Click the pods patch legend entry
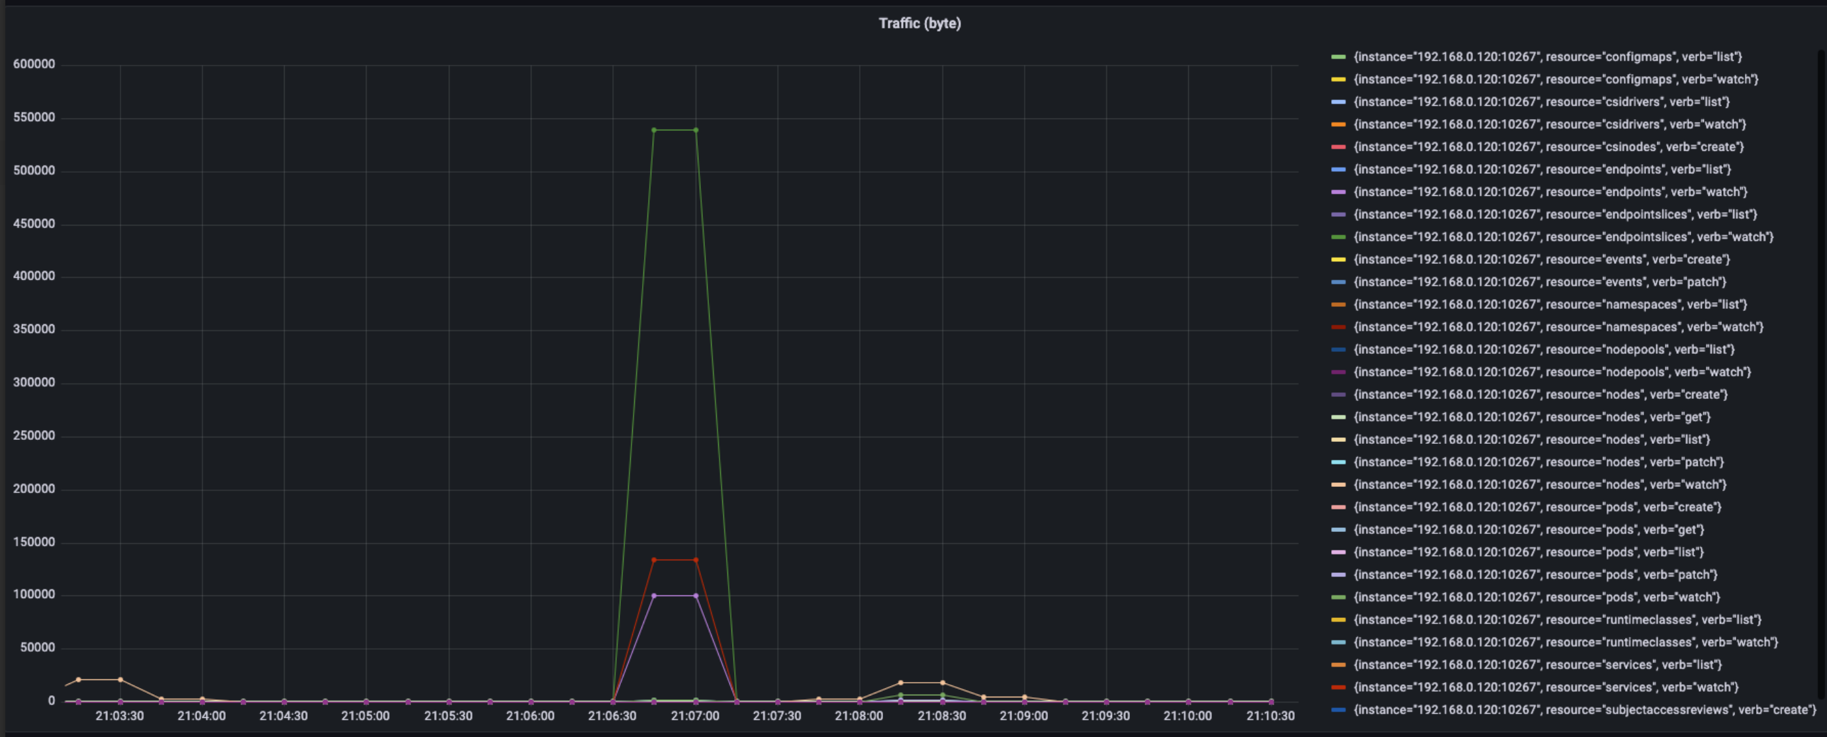The height and width of the screenshot is (737, 1827). pos(1536,575)
